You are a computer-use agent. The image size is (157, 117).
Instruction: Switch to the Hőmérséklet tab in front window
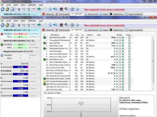(62, 30)
